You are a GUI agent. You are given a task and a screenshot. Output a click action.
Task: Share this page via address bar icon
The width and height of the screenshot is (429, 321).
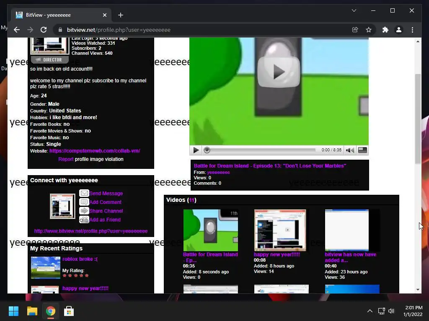[355, 30]
